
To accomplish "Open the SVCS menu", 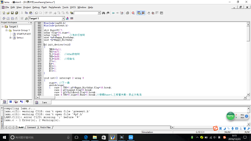I will click(x=73, y=7).
